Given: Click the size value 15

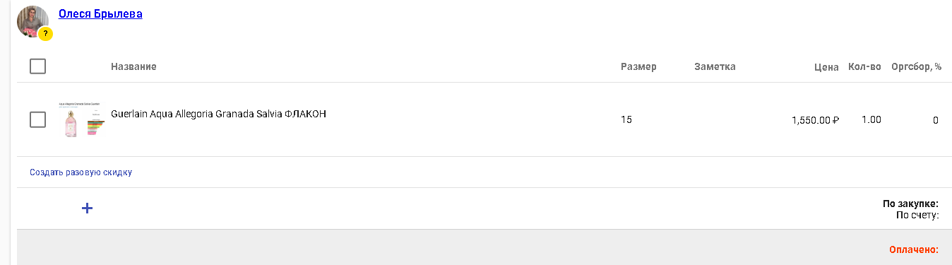Looking at the screenshot, I should [626, 119].
